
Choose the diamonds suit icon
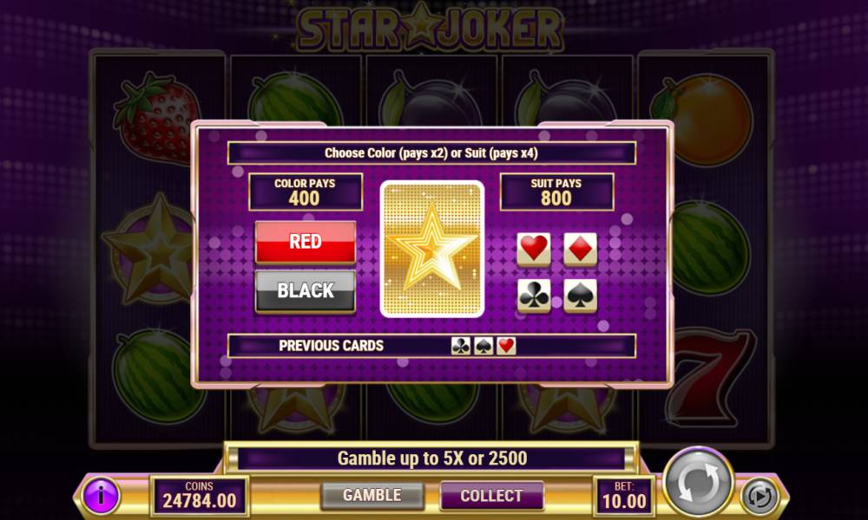click(x=580, y=249)
